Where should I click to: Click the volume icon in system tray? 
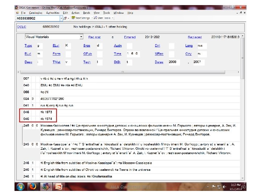coord(224,187)
